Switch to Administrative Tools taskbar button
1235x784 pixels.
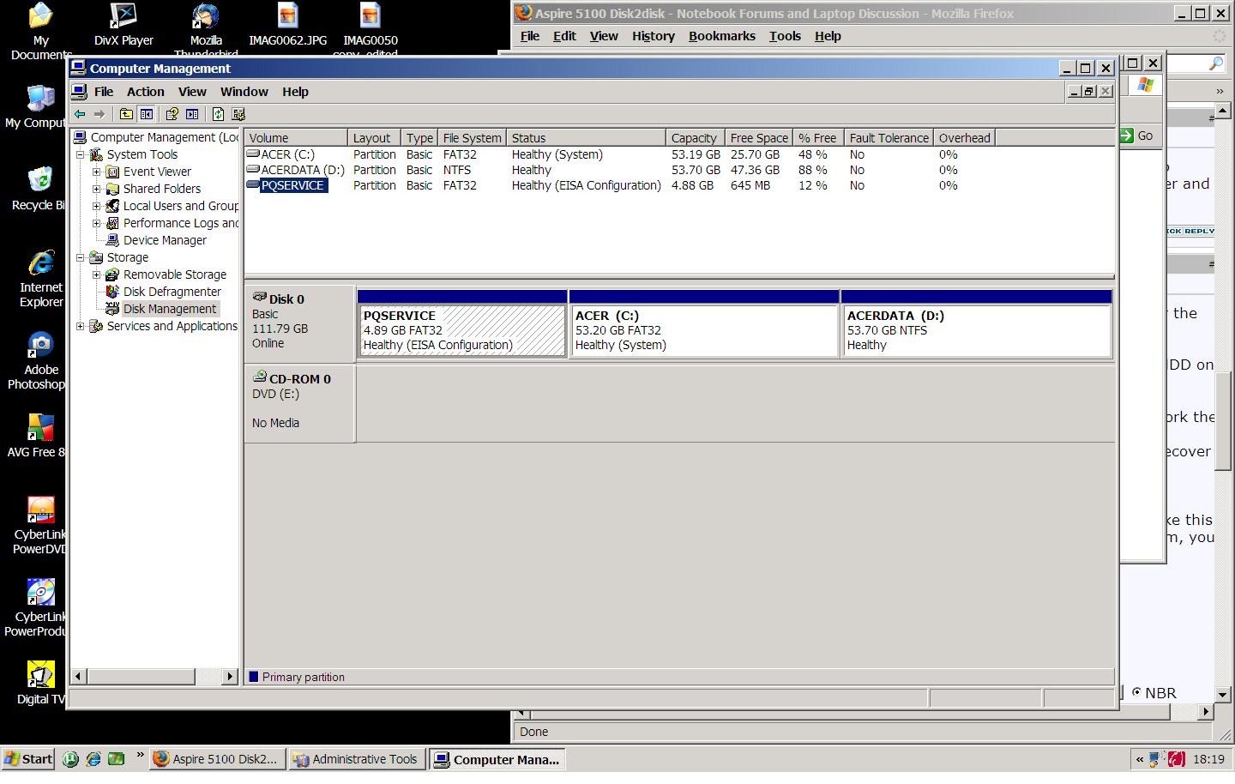click(x=357, y=759)
